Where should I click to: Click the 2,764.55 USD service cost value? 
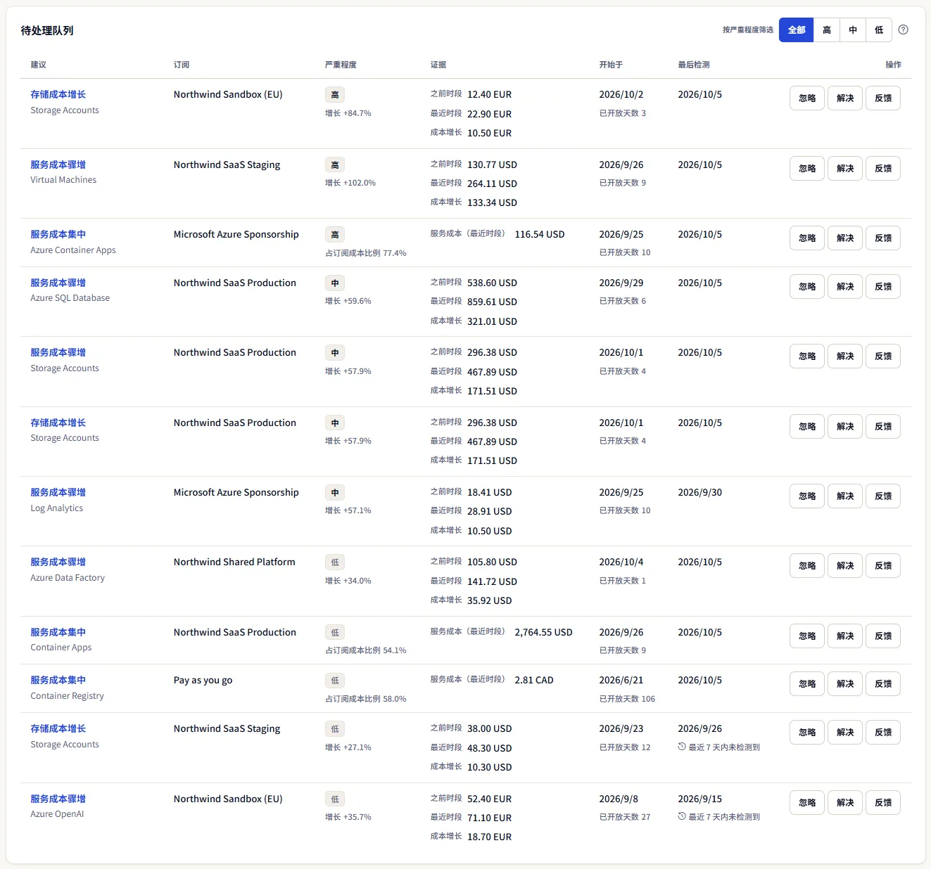coord(543,632)
